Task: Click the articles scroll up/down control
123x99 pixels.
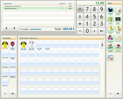Action: 102,45
